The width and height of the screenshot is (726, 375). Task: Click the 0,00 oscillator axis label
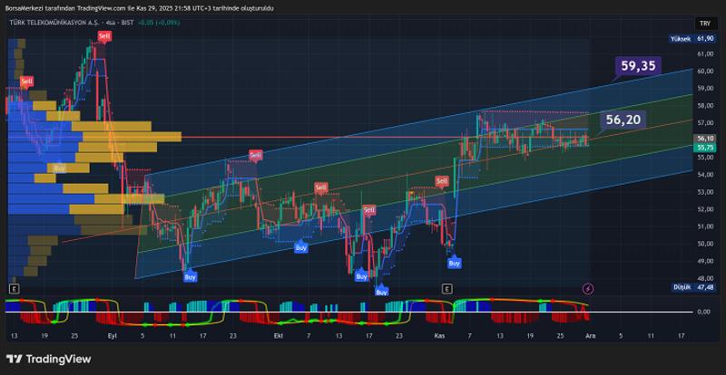704,312
